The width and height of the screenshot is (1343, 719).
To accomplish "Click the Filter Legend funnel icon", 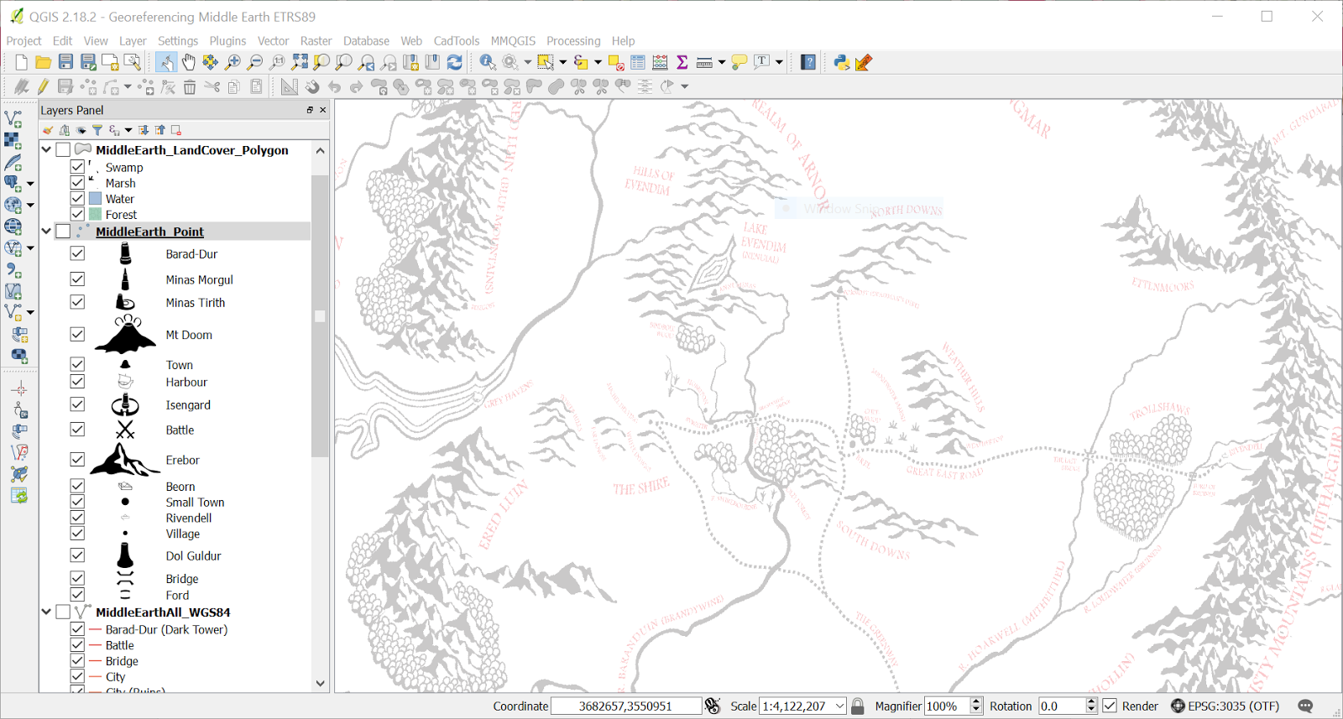I will (97, 130).
